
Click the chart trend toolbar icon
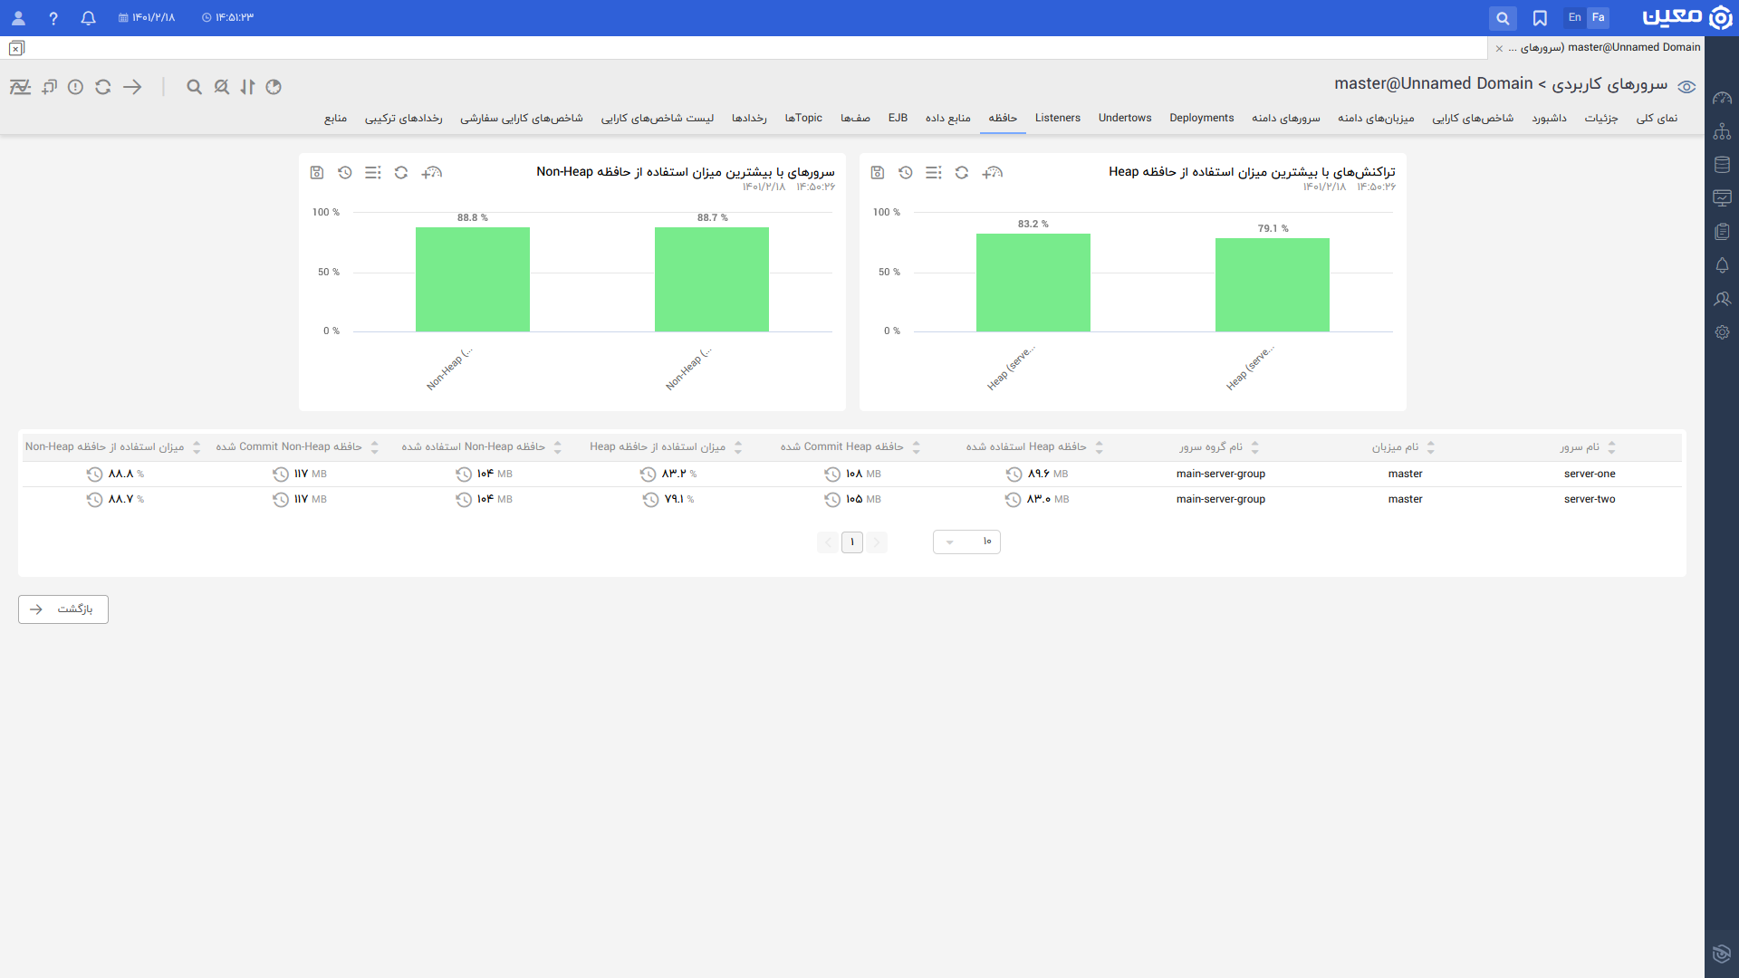coord(20,87)
